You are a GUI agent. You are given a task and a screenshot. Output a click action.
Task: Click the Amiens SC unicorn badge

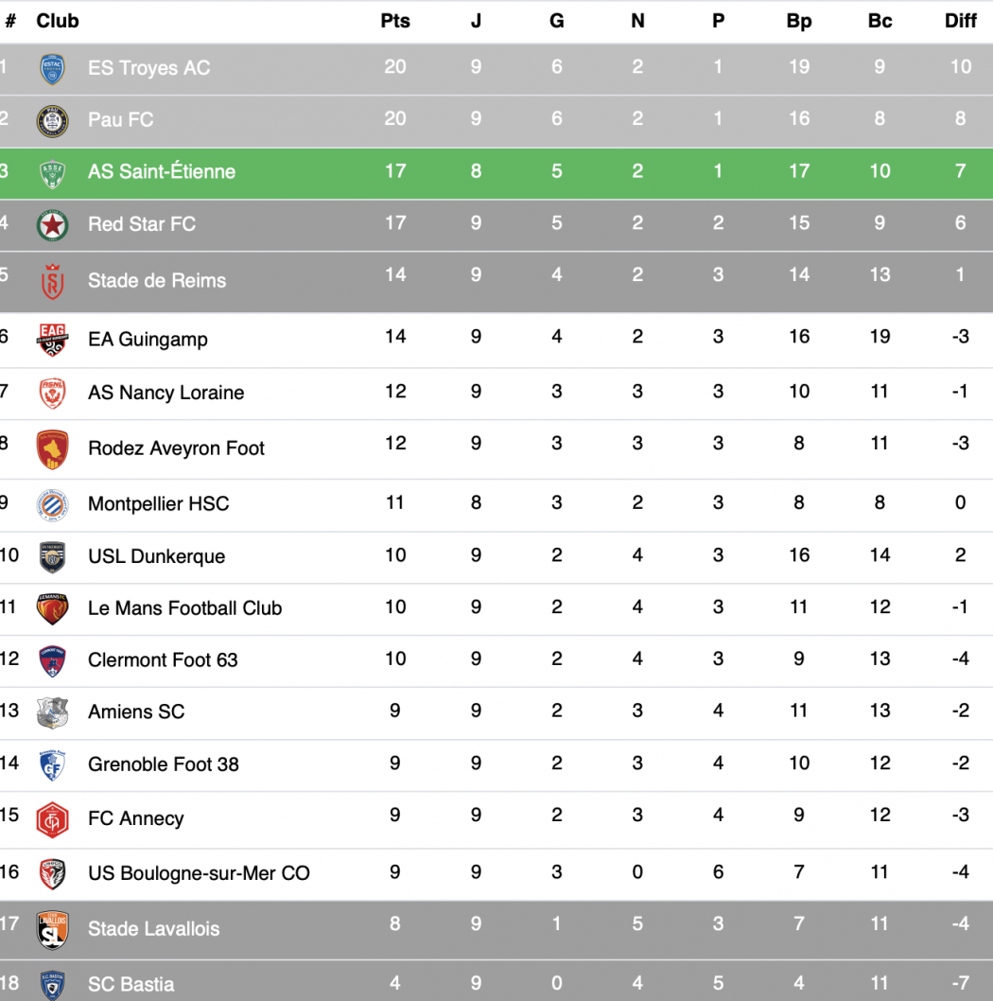52,712
